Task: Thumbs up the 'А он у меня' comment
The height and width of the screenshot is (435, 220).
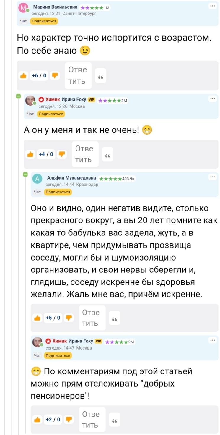Action: pyautogui.click(x=30, y=154)
